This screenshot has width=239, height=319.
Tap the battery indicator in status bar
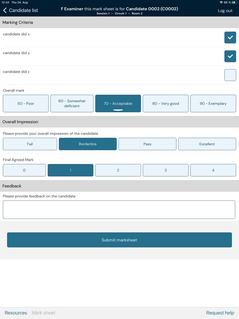pyautogui.click(x=235, y=2)
